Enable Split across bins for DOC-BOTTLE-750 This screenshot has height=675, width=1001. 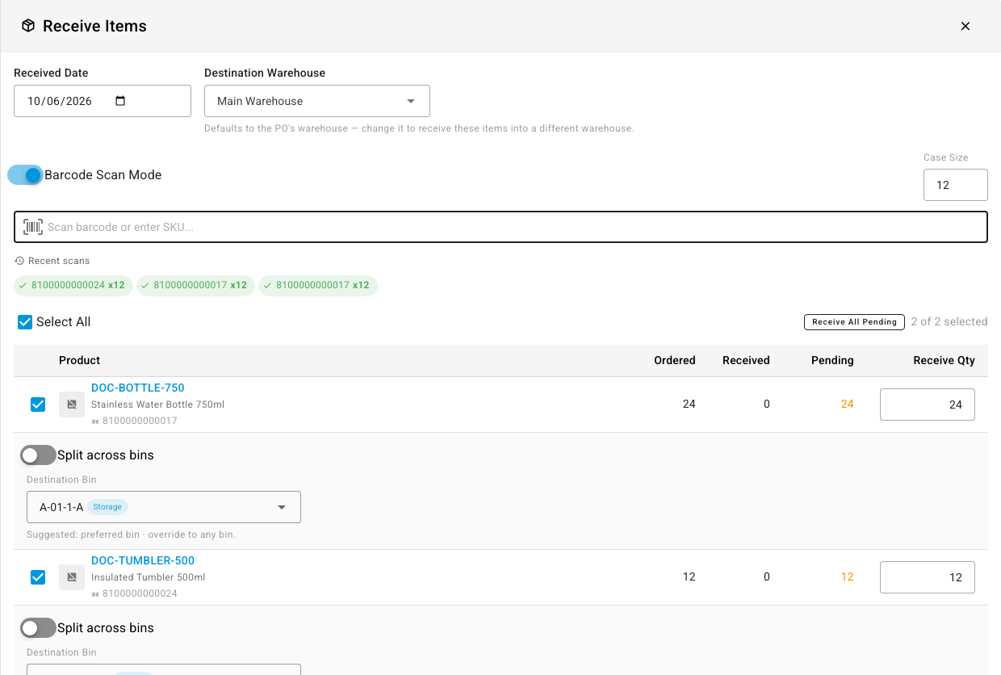38,455
